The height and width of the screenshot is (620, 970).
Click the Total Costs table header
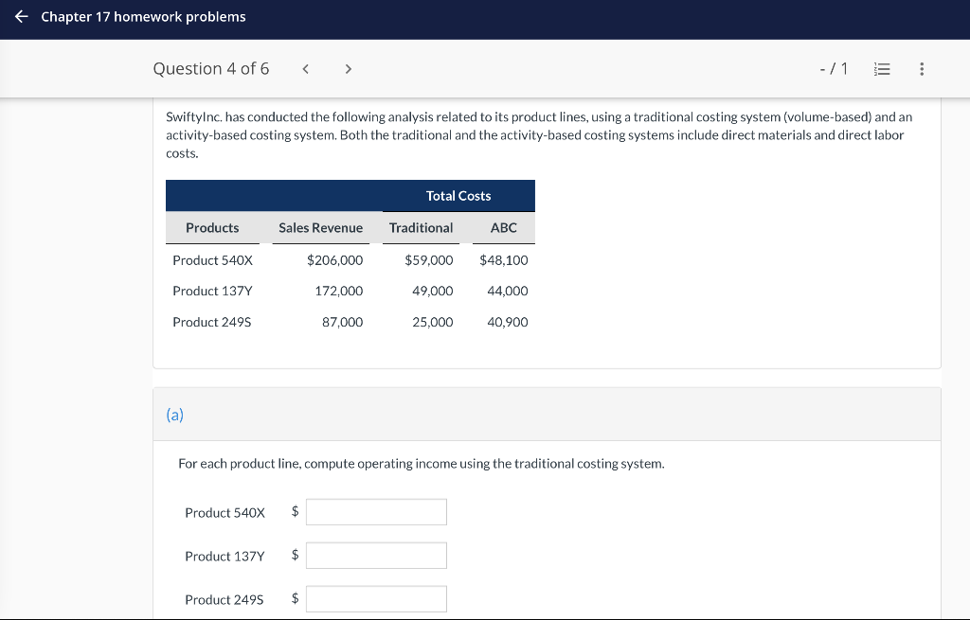pyautogui.click(x=458, y=196)
